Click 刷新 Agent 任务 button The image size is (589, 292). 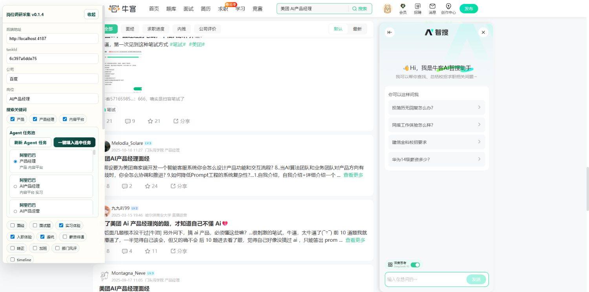30,142
